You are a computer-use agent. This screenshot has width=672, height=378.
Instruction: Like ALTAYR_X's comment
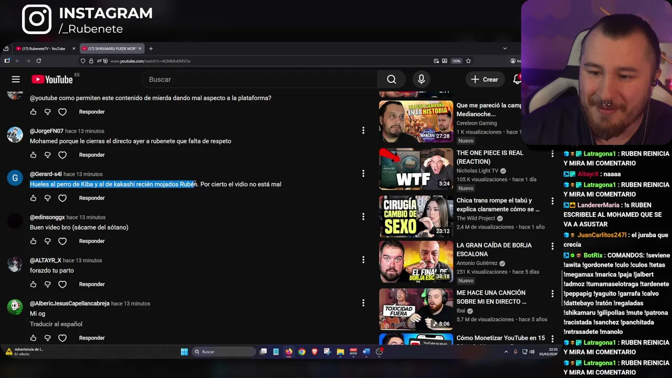(x=33, y=284)
